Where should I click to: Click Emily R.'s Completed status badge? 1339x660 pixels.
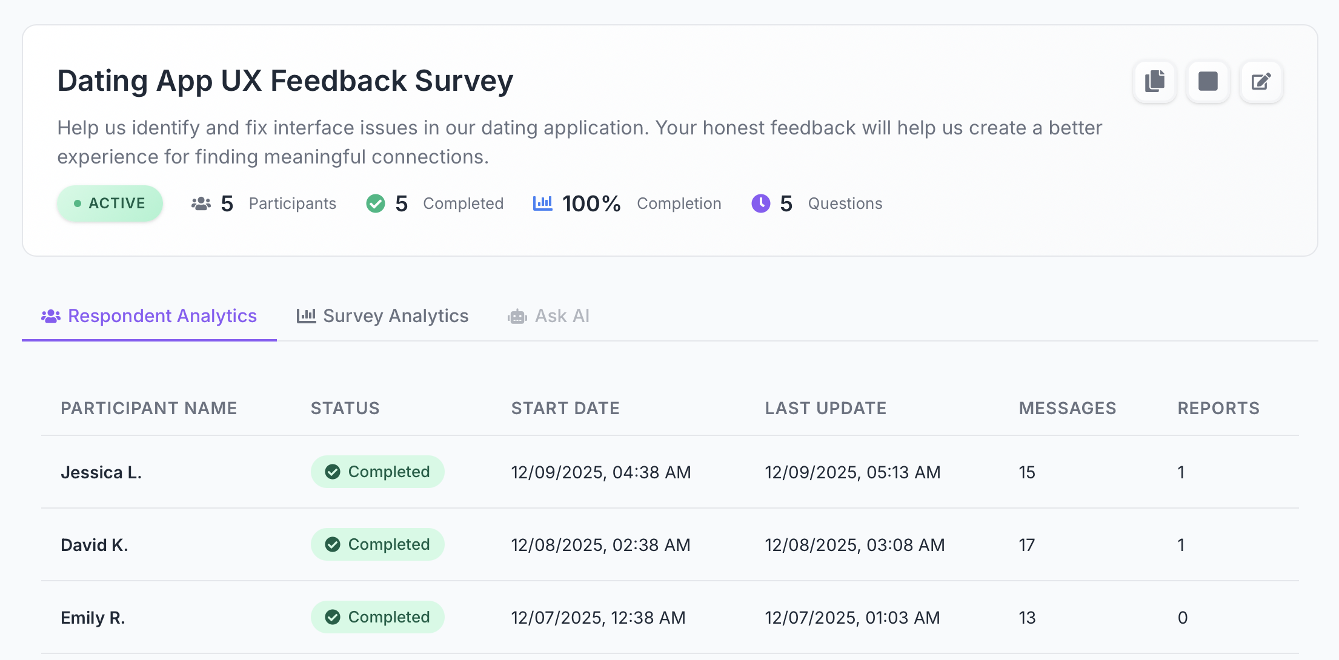(x=377, y=617)
